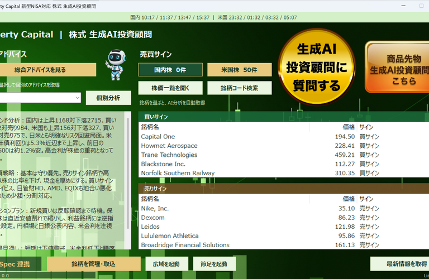This screenshot has height=279, width=429.
Task: Select the Howmet Aerospace row
Action: [284, 146]
